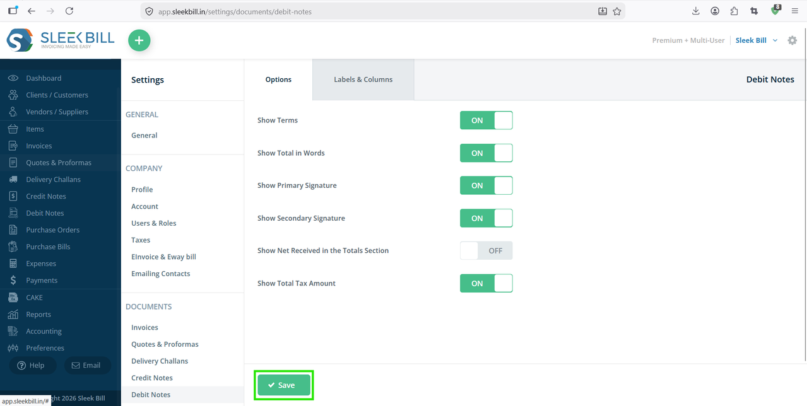Switch to the Labels & Columns tab

tap(363, 79)
